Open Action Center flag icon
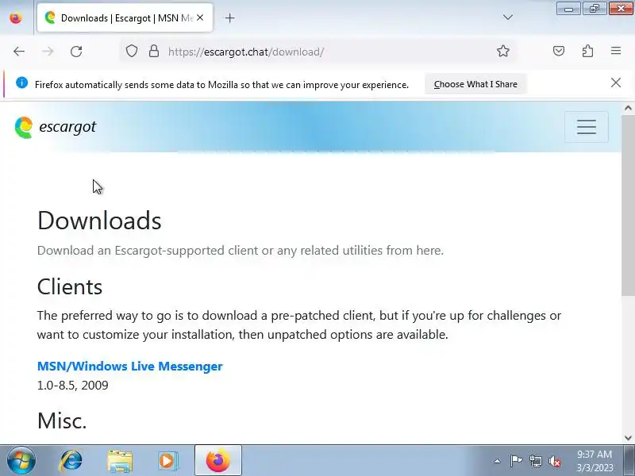This screenshot has height=476, width=635. pyautogui.click(x=516, y=461)
